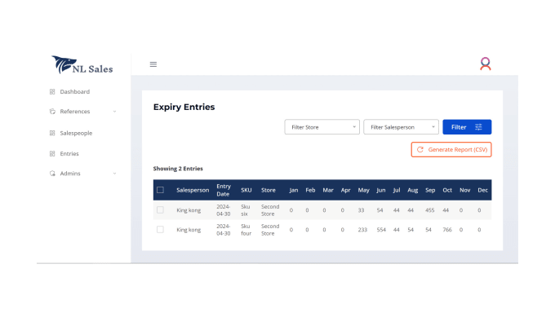This screenshot has width=555, height=317.
Task: Click the Jan column header
Action: (294, 190)
